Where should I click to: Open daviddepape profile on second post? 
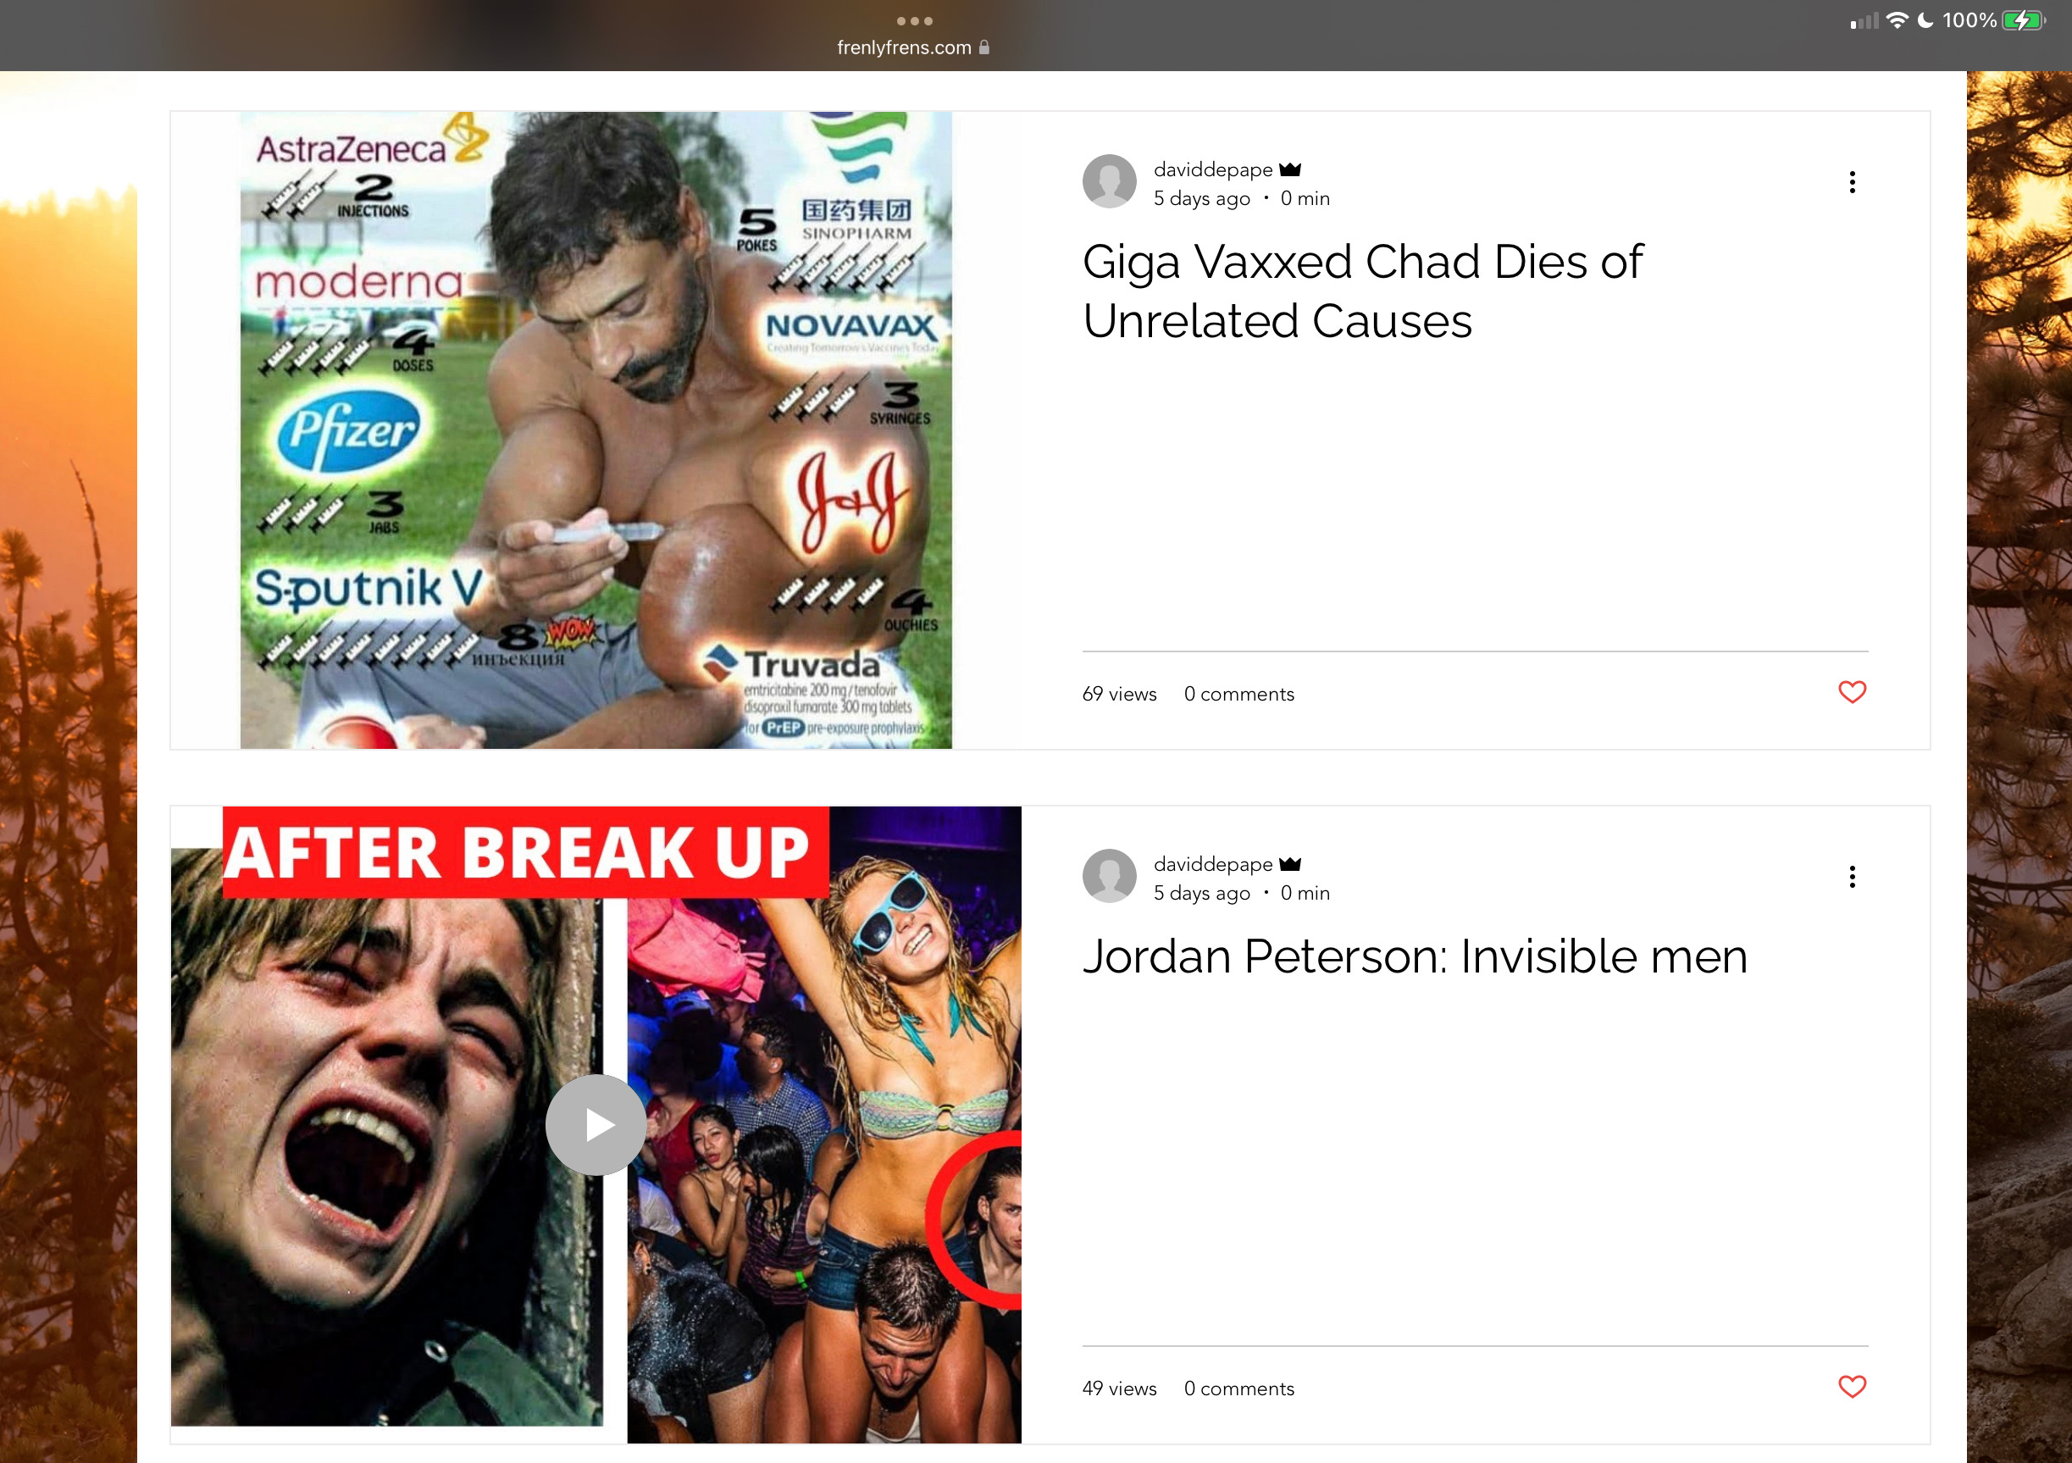pos(1212,864)
